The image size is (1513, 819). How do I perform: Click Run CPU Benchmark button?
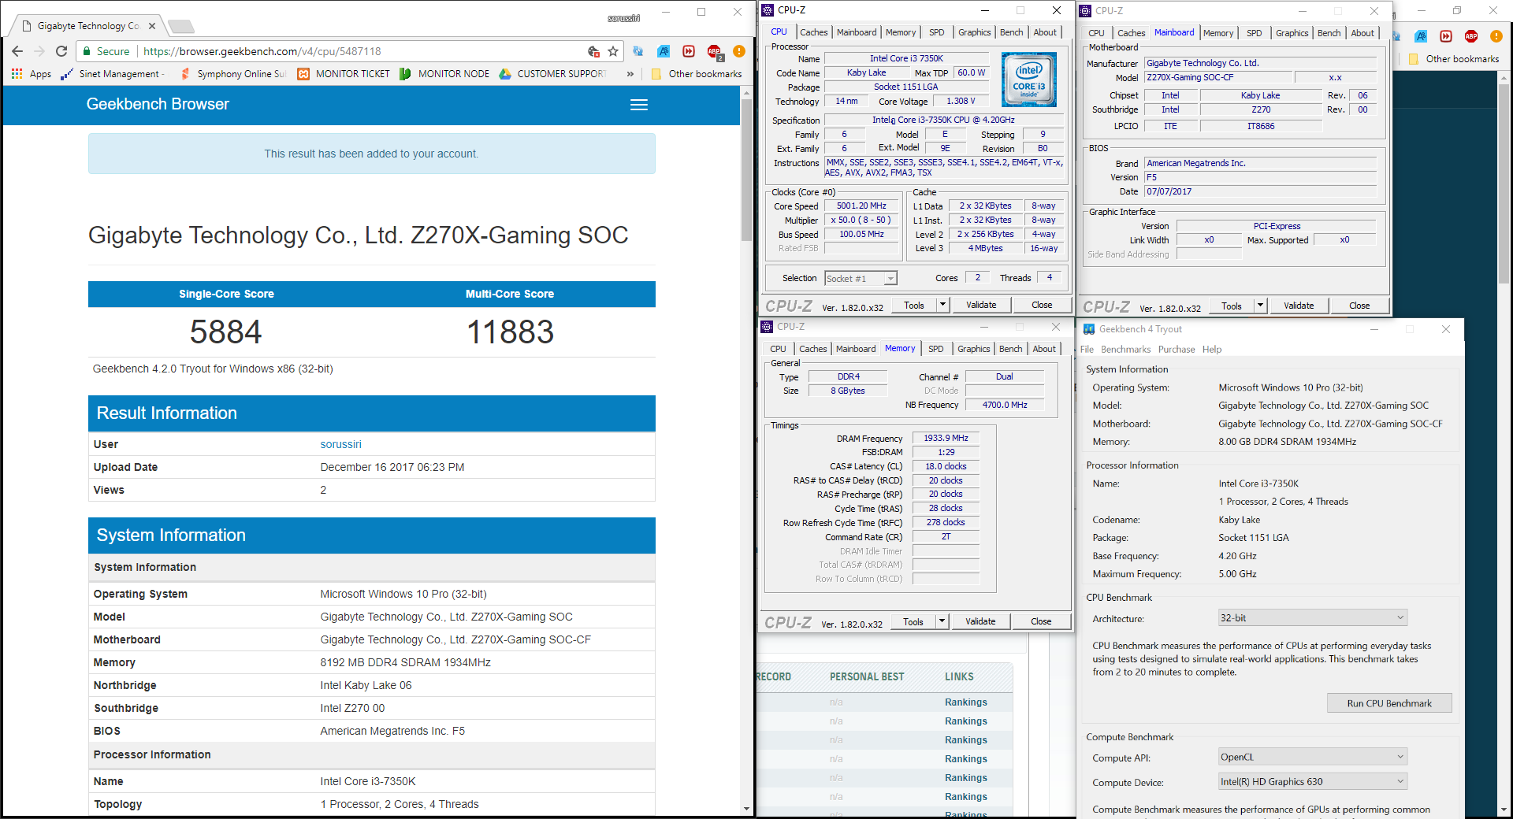coord(1389,703)
